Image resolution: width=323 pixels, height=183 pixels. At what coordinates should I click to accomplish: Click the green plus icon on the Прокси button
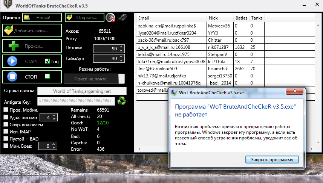[x=14, y=46]
